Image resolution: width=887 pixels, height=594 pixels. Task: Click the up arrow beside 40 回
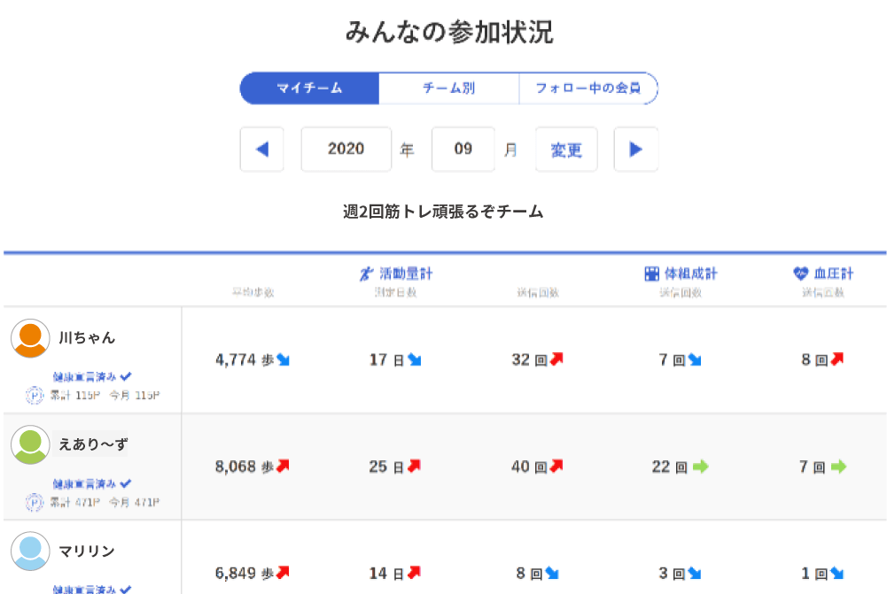click(x=556, y=466)
